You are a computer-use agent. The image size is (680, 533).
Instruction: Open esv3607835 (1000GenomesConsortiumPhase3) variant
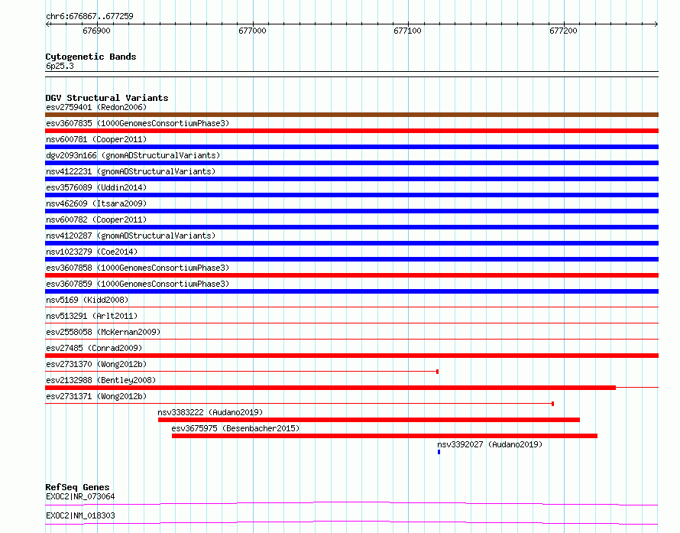coord(138,123)
